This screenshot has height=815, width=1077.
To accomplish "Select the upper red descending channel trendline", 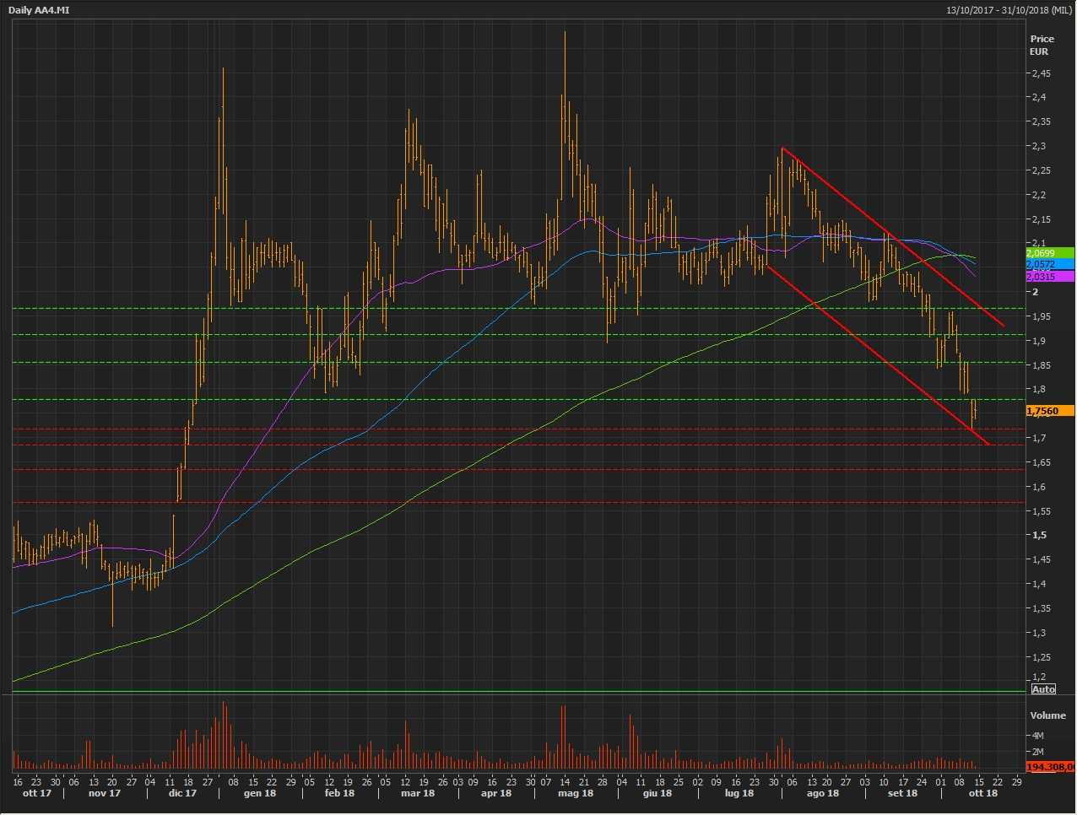I will (895, 238).
